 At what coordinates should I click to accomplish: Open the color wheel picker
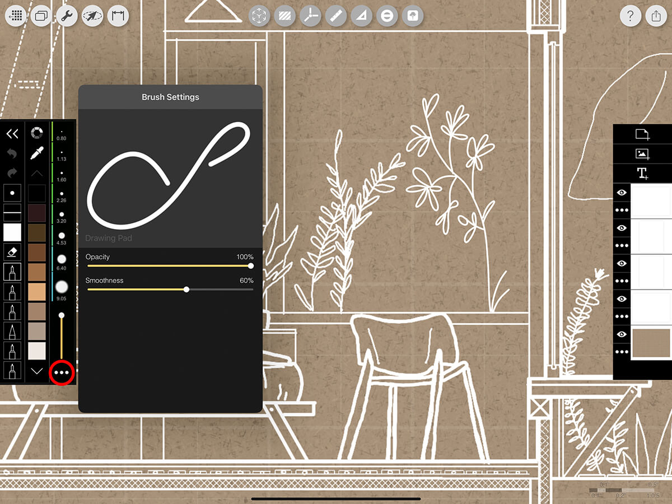pos(37,133)
